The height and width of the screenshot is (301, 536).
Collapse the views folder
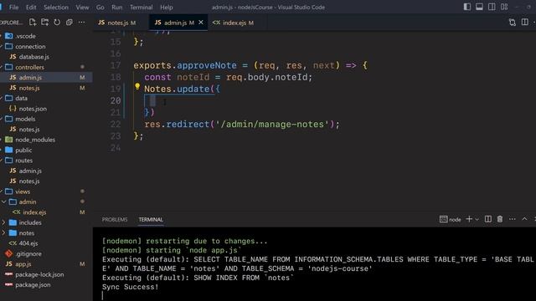pyautogui.click(x=23, y=191)
